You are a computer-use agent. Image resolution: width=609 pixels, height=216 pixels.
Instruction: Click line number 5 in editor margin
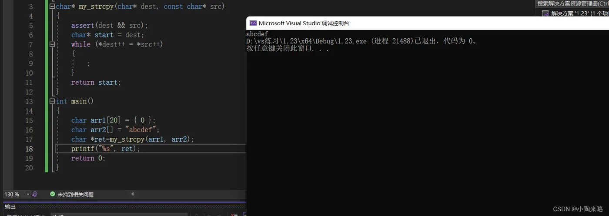coord(30,26)
